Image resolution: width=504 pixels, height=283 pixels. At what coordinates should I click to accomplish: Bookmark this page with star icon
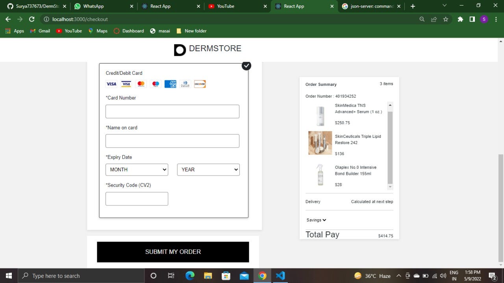point(446,19)
